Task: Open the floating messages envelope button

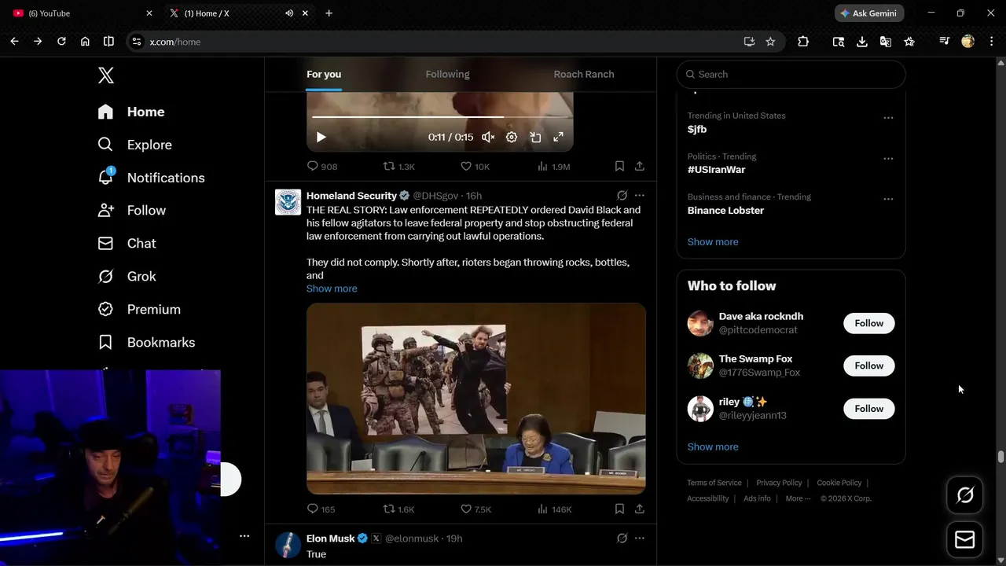Action: click(965, 540)
